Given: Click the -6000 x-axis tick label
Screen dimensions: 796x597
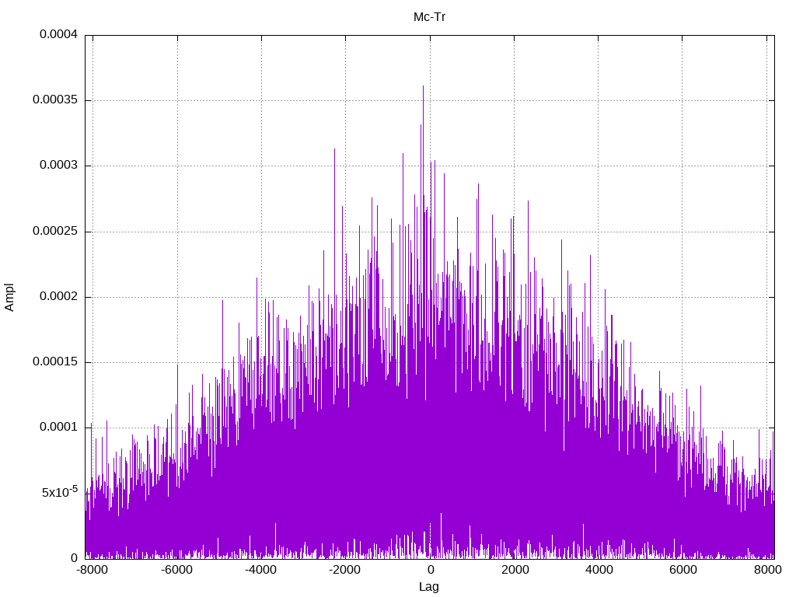Looking at the screenshot, I should click(x=176, y=570).
